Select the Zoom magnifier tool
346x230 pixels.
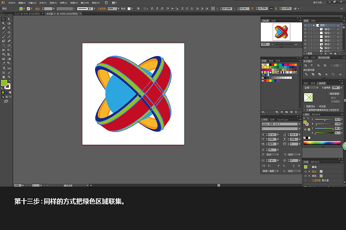9,77
